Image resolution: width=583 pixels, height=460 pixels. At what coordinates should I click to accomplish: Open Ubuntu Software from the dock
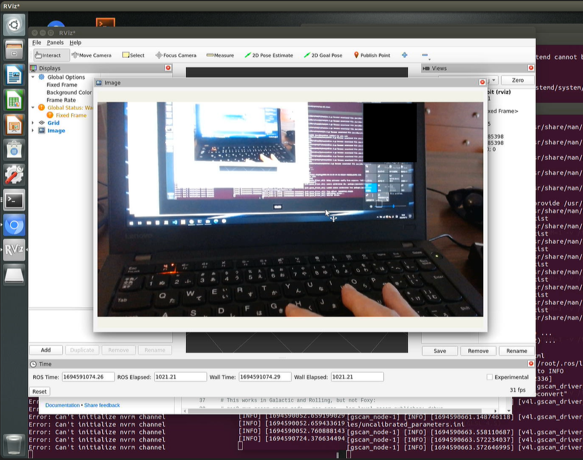click(14, 150)
